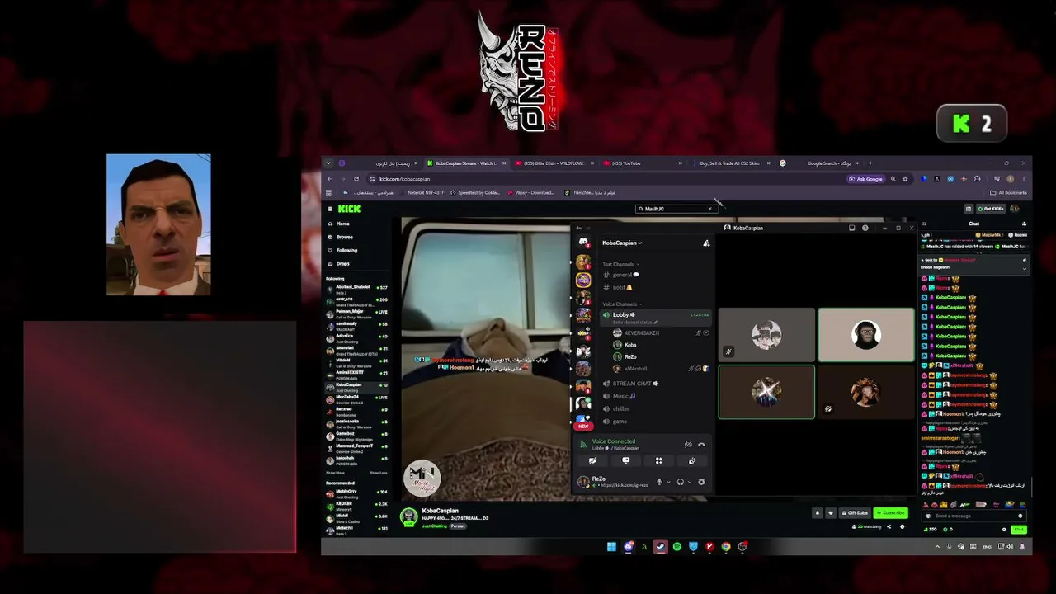Reload the browser page
The height and width of the screenshot is (594, 1056).
[356, 179]
